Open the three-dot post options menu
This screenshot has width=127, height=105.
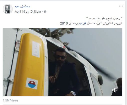[x=121, y=6]
